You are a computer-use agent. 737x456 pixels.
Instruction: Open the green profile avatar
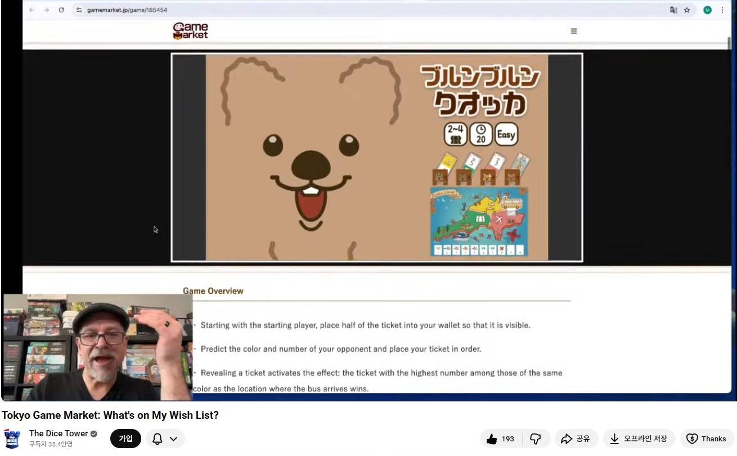[x=707, y=10]
